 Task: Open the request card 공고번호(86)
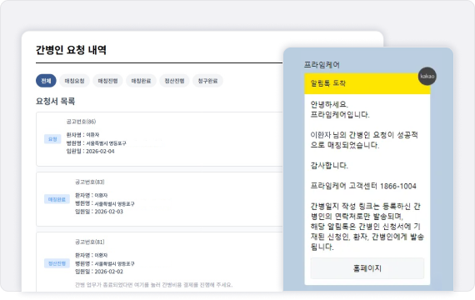click(160, 139)
